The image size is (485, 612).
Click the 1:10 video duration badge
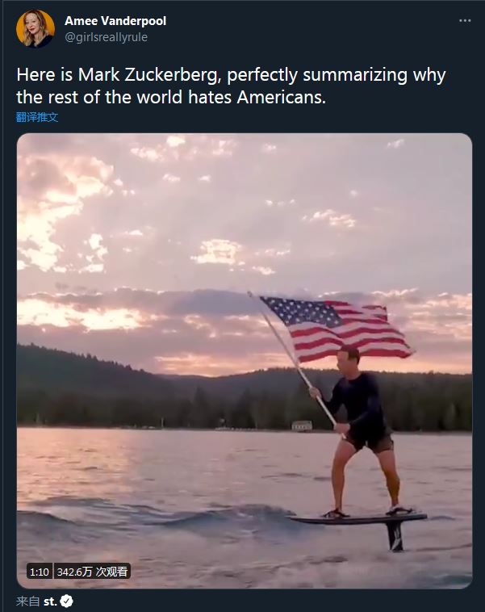click(x=40, y=572)
